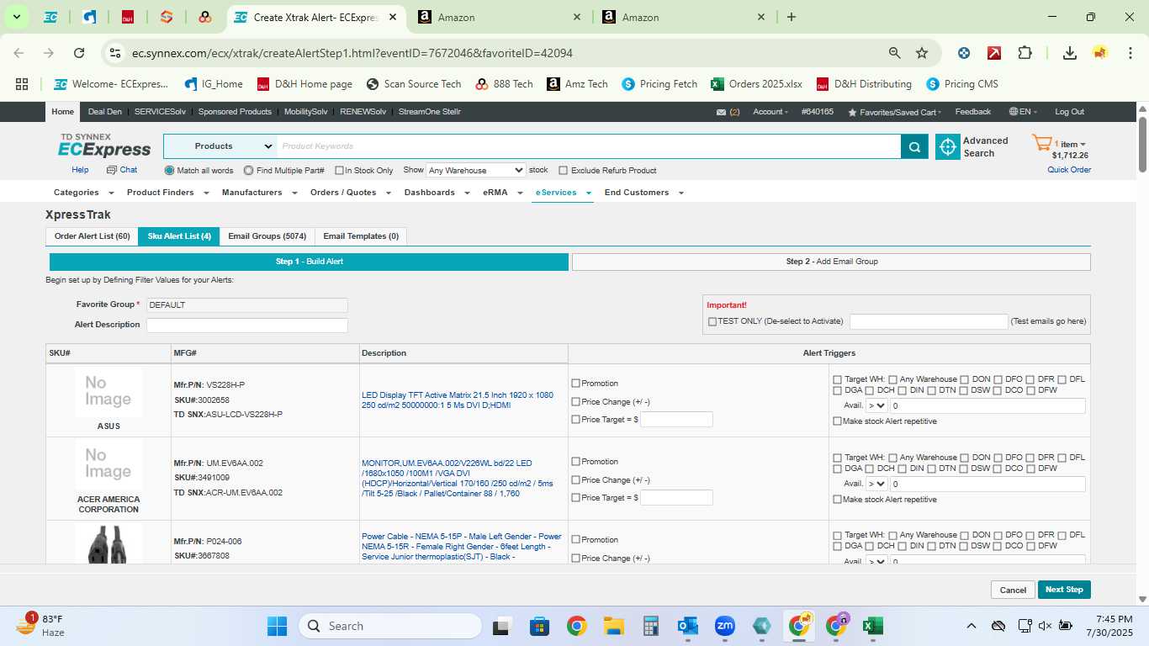Click the page vertical scrollbar

pos(1142,143)
